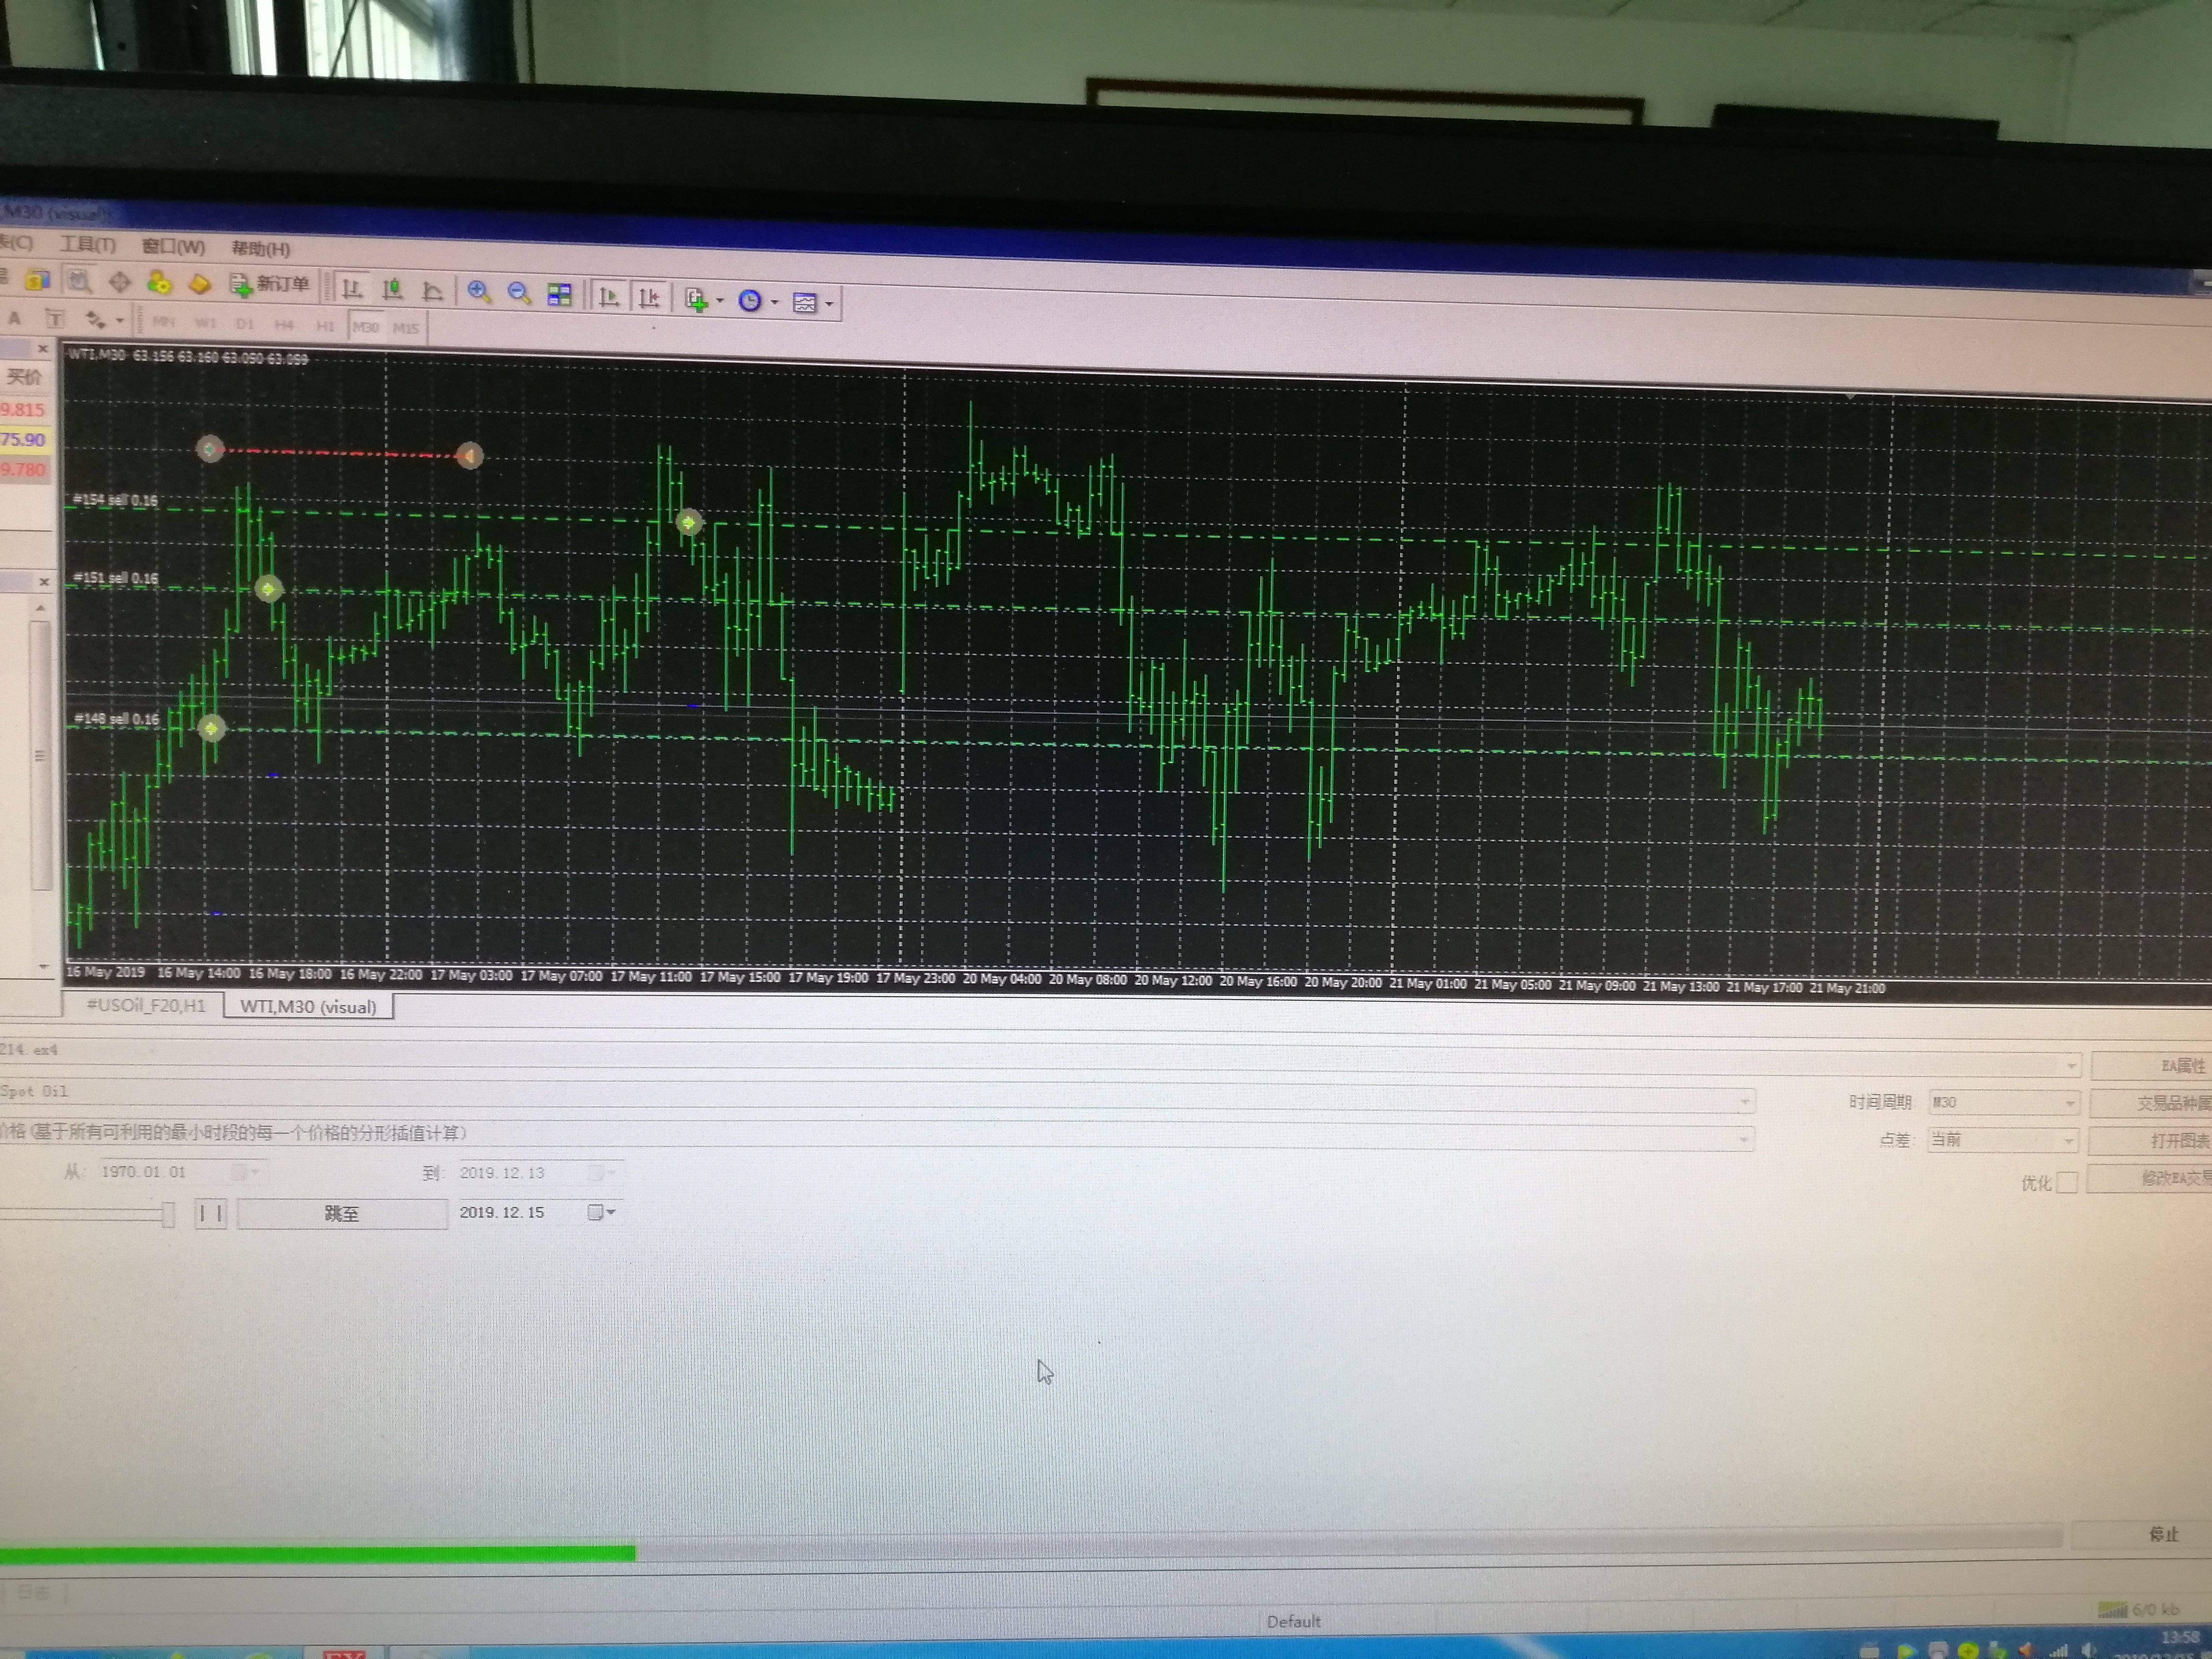Click the sell marker on #151 line
This screenshot has width=2212, height=1659.
tap(268, 588)
